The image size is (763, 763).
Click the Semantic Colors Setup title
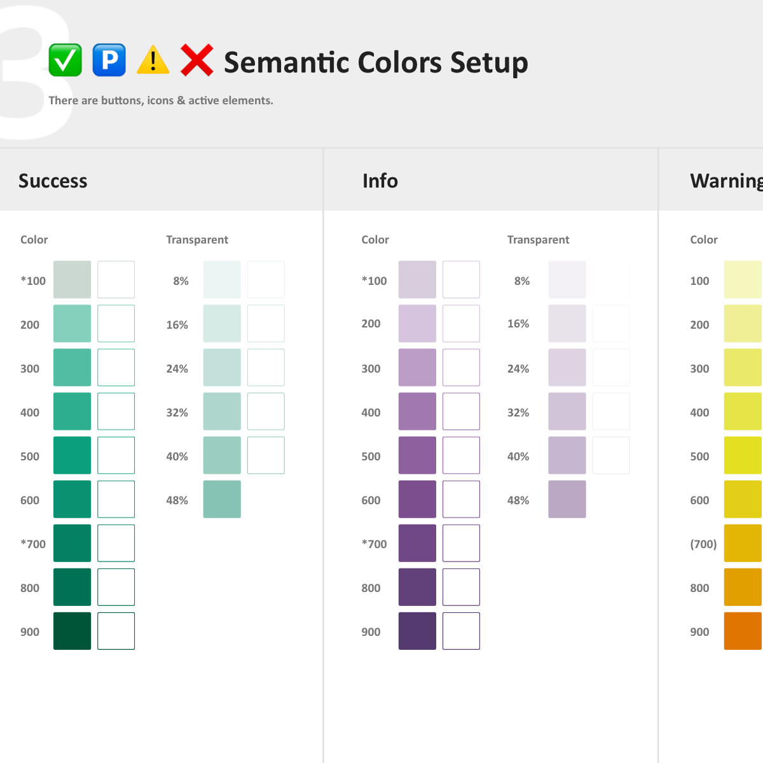point(376,62)
